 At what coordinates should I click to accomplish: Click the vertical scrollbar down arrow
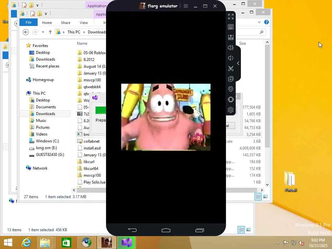(267, 184)
